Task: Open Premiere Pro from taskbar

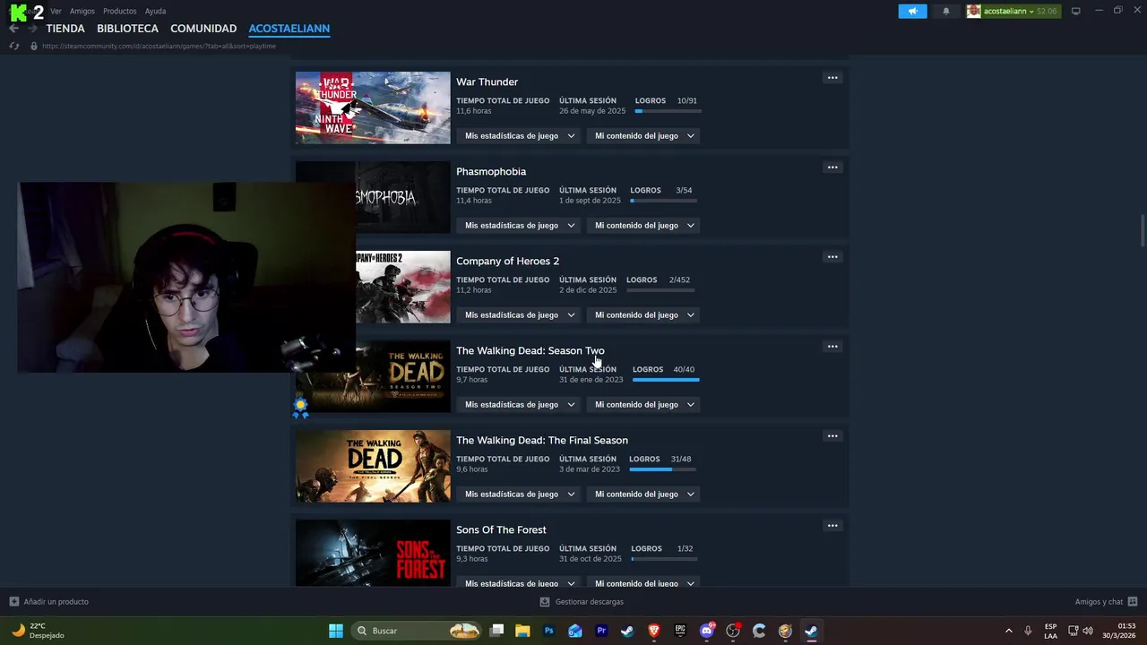Action: pos(601,631)
